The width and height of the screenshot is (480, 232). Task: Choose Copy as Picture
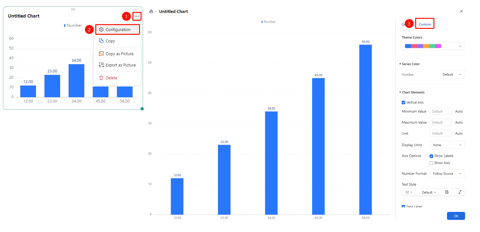(117, 54)
